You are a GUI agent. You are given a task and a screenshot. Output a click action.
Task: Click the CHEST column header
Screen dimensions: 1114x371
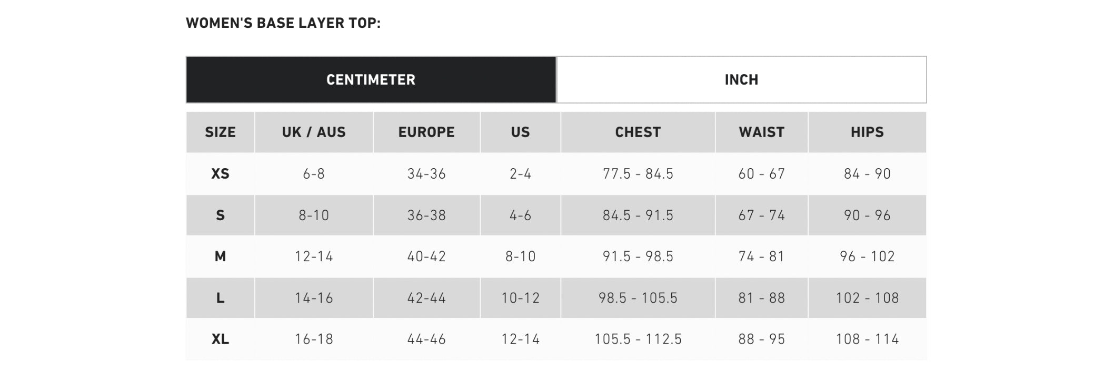click(x=638, y=132)
